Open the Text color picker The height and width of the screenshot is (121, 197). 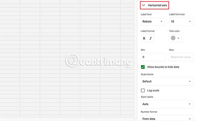(x=175, y=38)
